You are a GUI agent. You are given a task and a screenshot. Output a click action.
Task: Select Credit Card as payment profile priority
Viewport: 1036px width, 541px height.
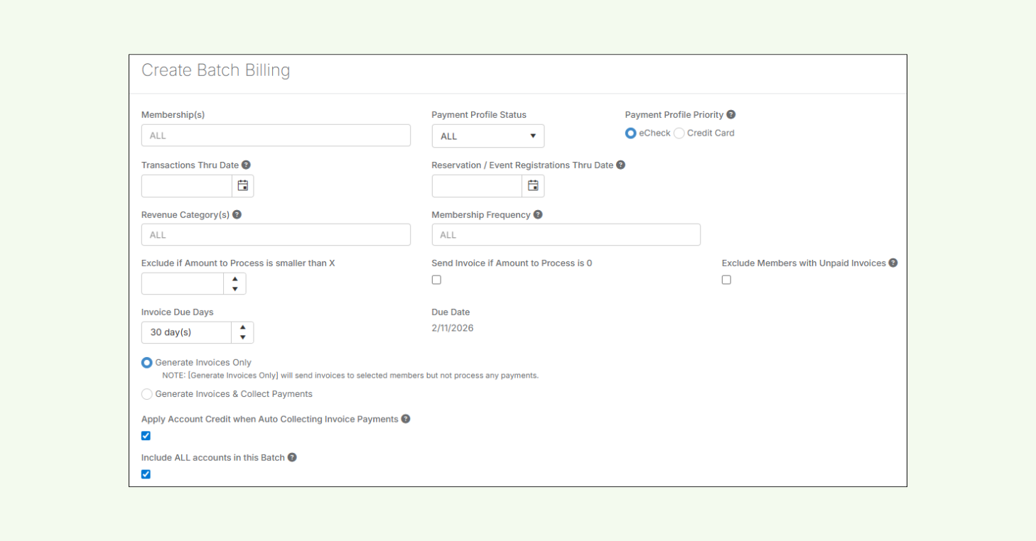click(679, 133)
